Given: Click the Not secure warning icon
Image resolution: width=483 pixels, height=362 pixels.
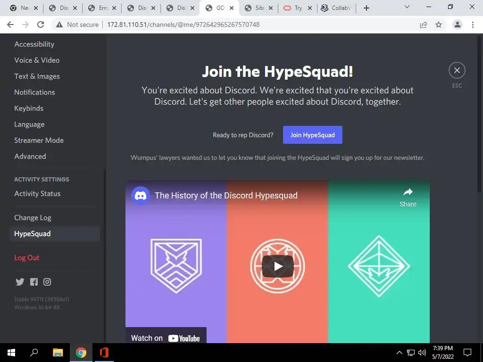Looking at the screenshot, I should coord(59,25).
